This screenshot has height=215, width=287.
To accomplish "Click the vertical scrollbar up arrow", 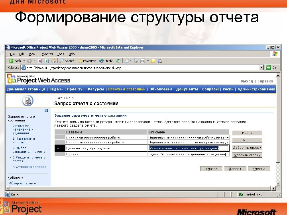I will tap(278, 75).
